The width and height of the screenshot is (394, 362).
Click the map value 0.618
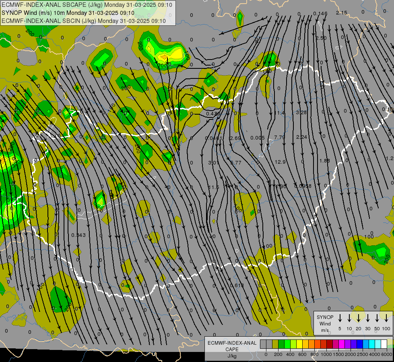(237, 286)
